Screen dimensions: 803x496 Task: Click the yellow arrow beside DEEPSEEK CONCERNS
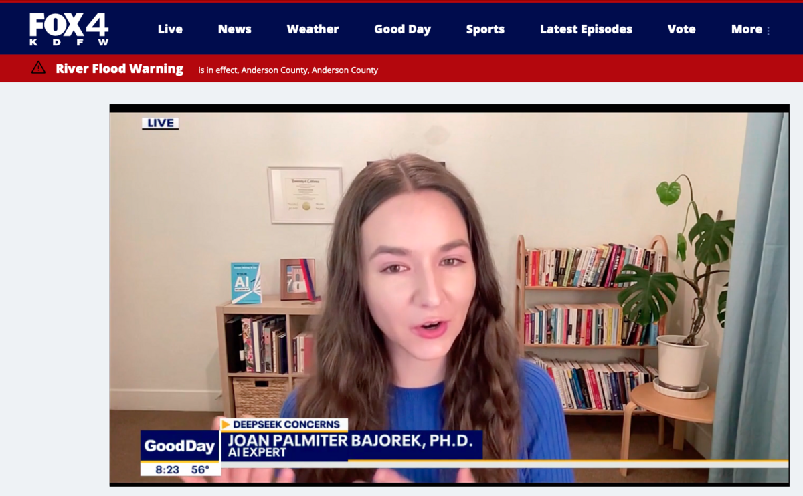coord(226,424)
